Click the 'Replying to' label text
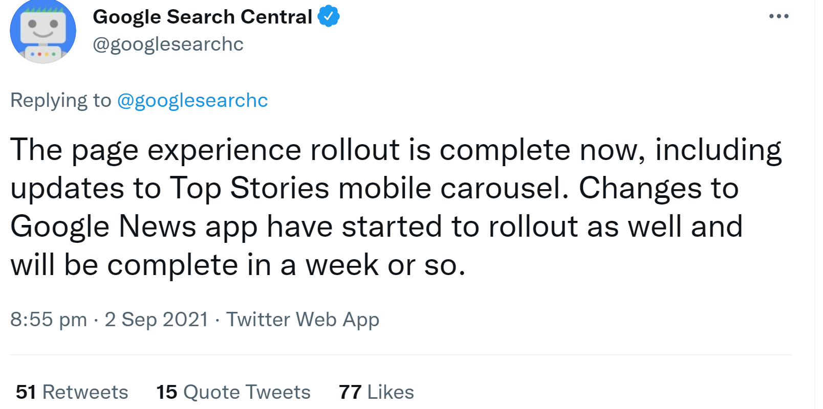The height and width of the screenshot is (409, 823). (x=60, y=100)
